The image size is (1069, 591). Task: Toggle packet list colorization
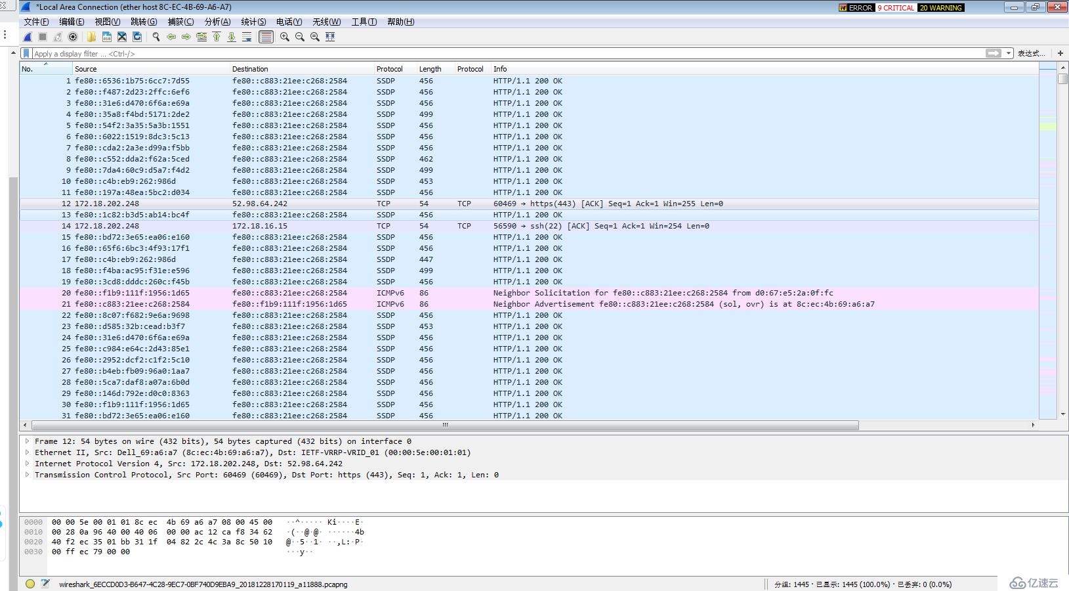click(x=266, y=37)
